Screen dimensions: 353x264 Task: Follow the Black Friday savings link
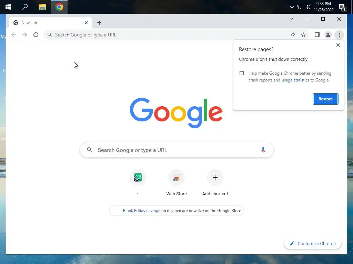(141, 211)
